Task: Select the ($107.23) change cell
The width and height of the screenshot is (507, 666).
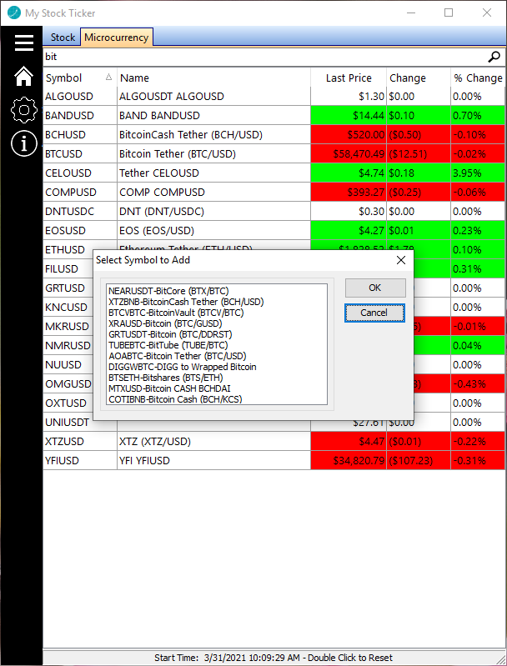Action: 419,460
